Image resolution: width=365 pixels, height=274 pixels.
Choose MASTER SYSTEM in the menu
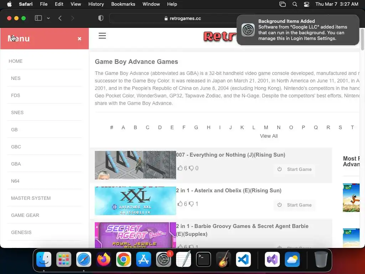pyautogui.click(x=31, y=198)
